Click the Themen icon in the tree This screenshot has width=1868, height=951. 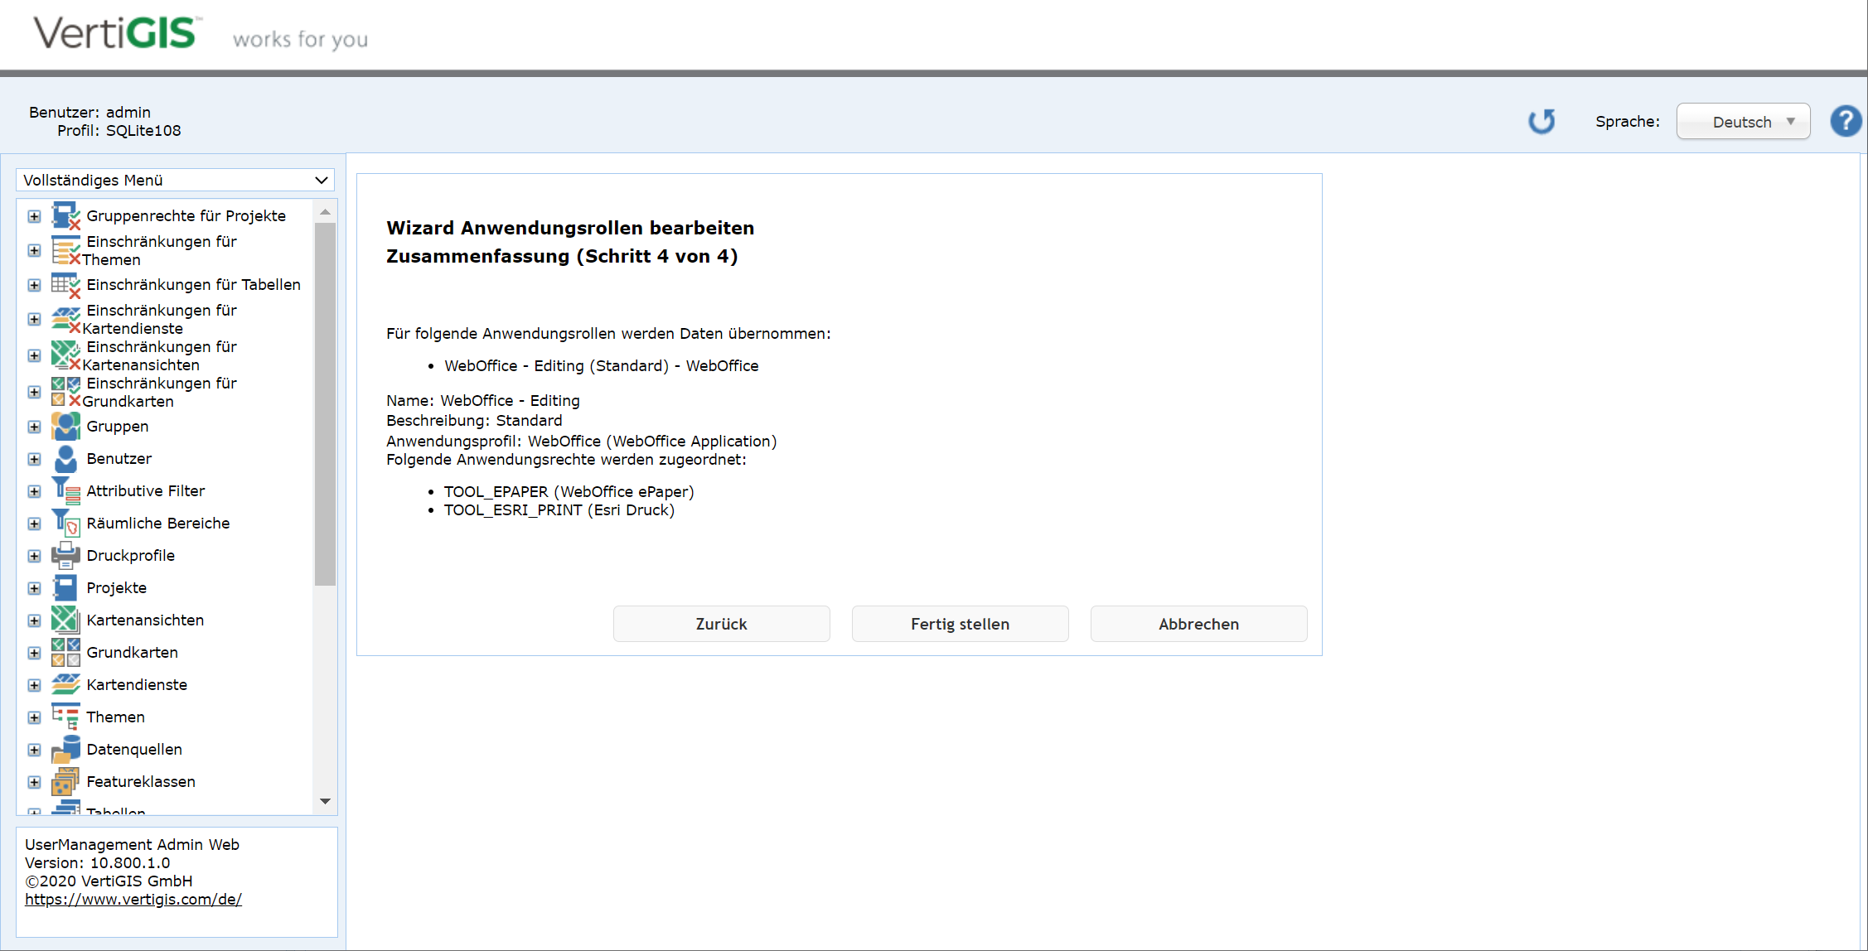[66, 716]
